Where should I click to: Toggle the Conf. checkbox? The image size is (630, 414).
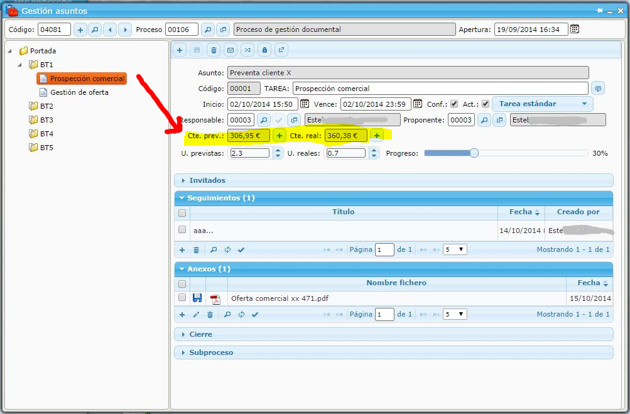[454, 104]
